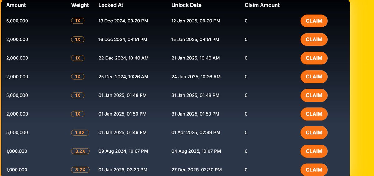Screen dimensions: 374x176
Task: Click locked date 01 Jan 2025, 01:49 PM
Action: point(122,132)
